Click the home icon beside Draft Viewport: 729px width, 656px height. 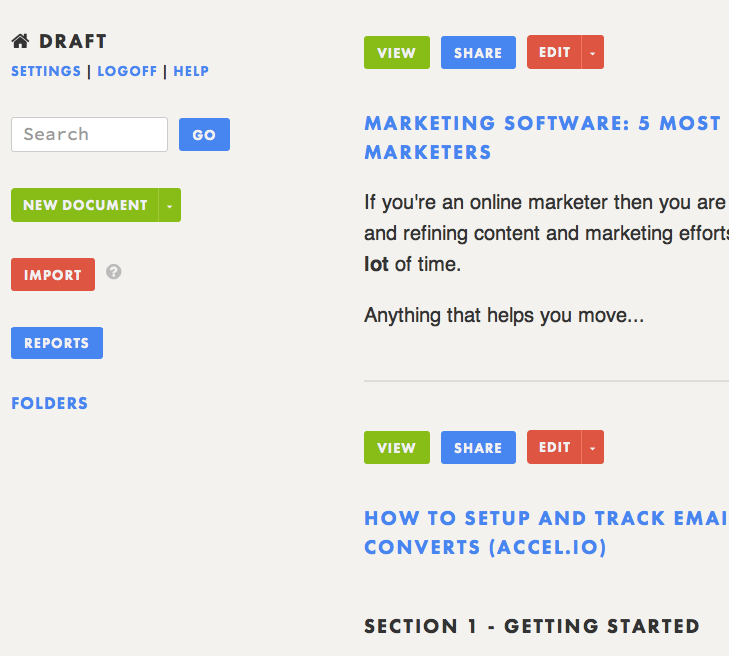(20, 41)
